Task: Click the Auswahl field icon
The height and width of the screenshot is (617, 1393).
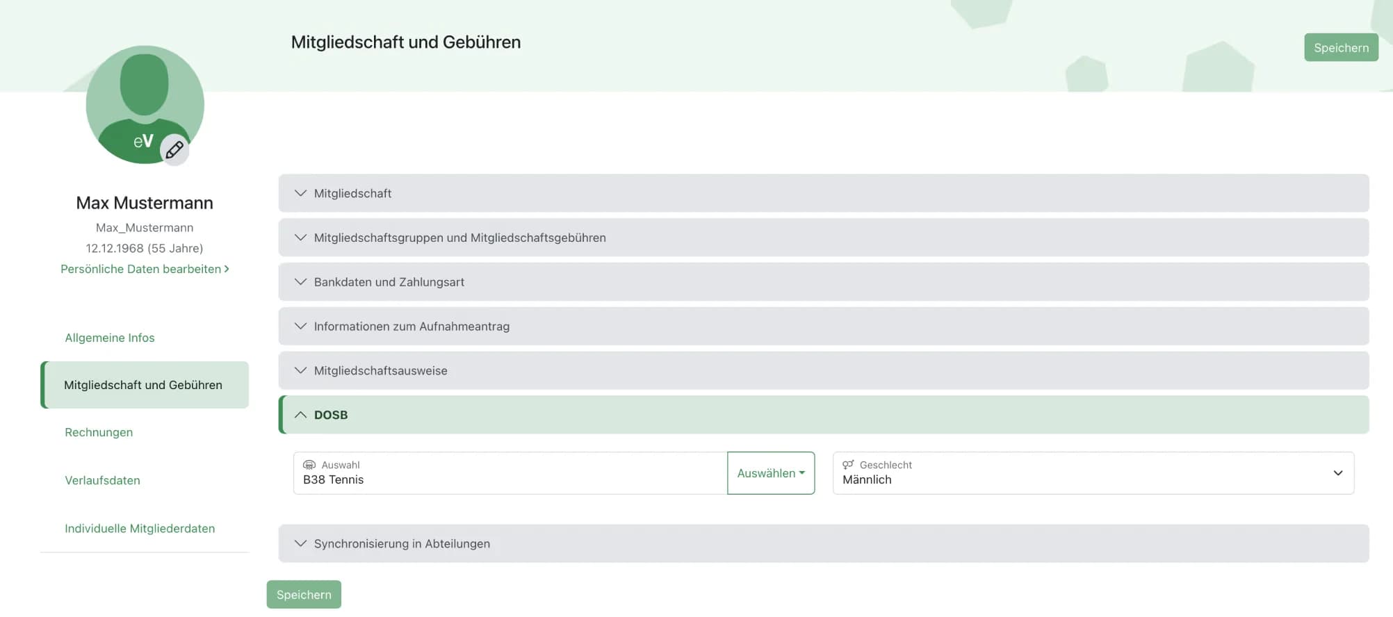Action: pos(309,465)
